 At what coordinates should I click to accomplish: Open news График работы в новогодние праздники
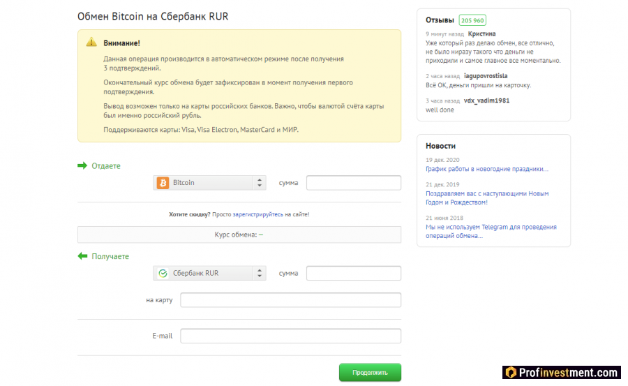[x=487, y=169]
